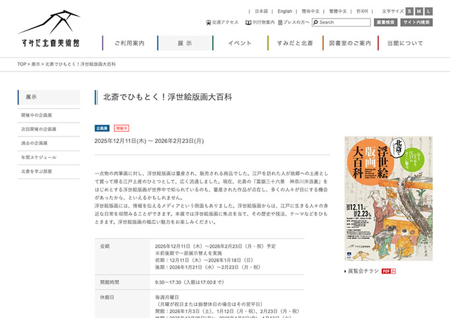
Task: Open the 展覧会チラシ PDF icon
Action: point(388,271)
